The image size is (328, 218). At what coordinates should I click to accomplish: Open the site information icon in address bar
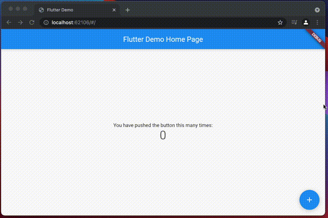point(46,22)
